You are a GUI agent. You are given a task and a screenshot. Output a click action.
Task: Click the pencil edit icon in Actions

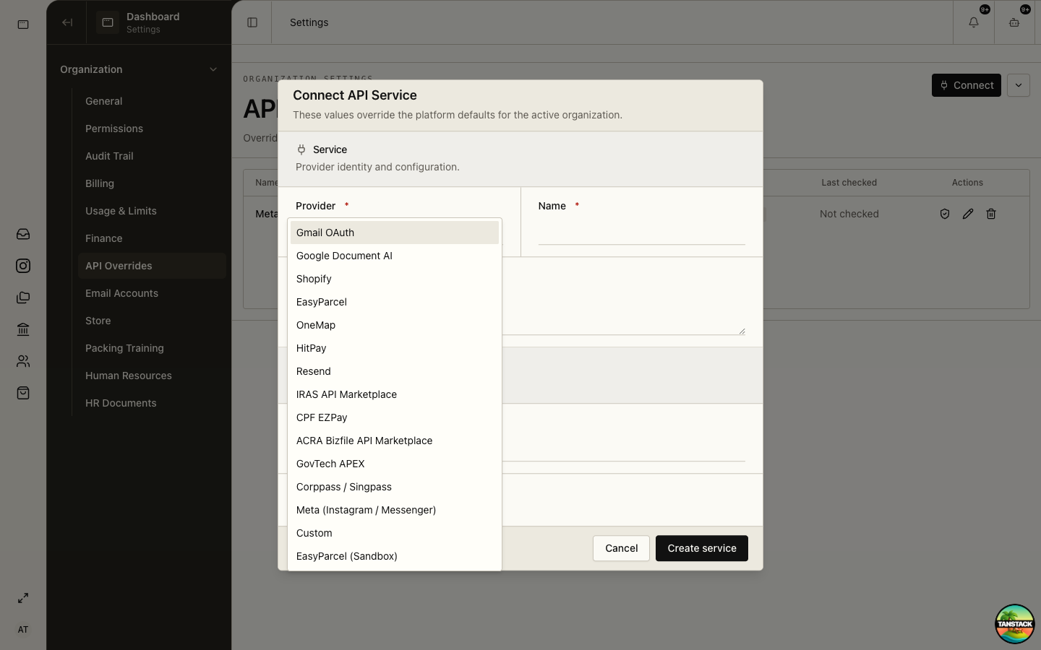coord(968,214)
